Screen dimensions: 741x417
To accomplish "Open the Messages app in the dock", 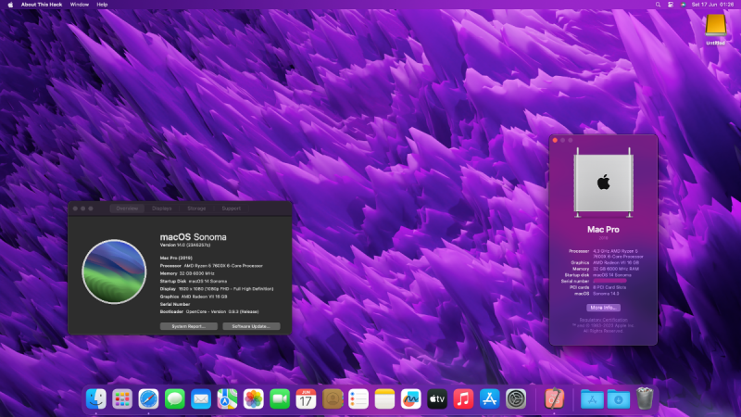I will click(175, 399).
